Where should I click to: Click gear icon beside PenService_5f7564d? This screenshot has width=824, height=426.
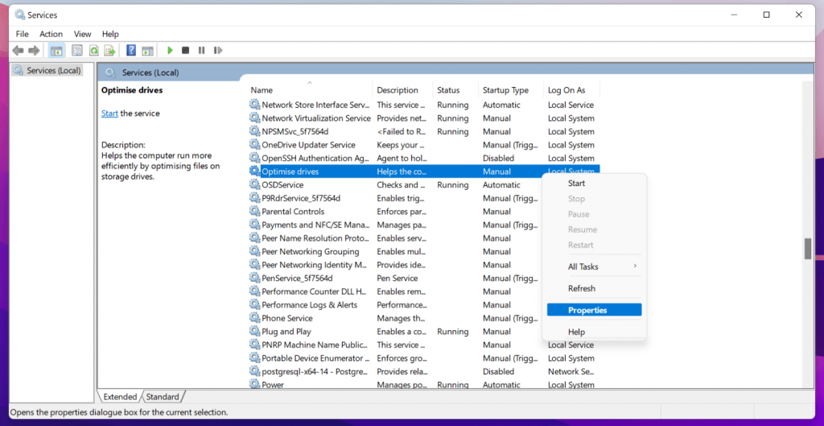[254, 278]
